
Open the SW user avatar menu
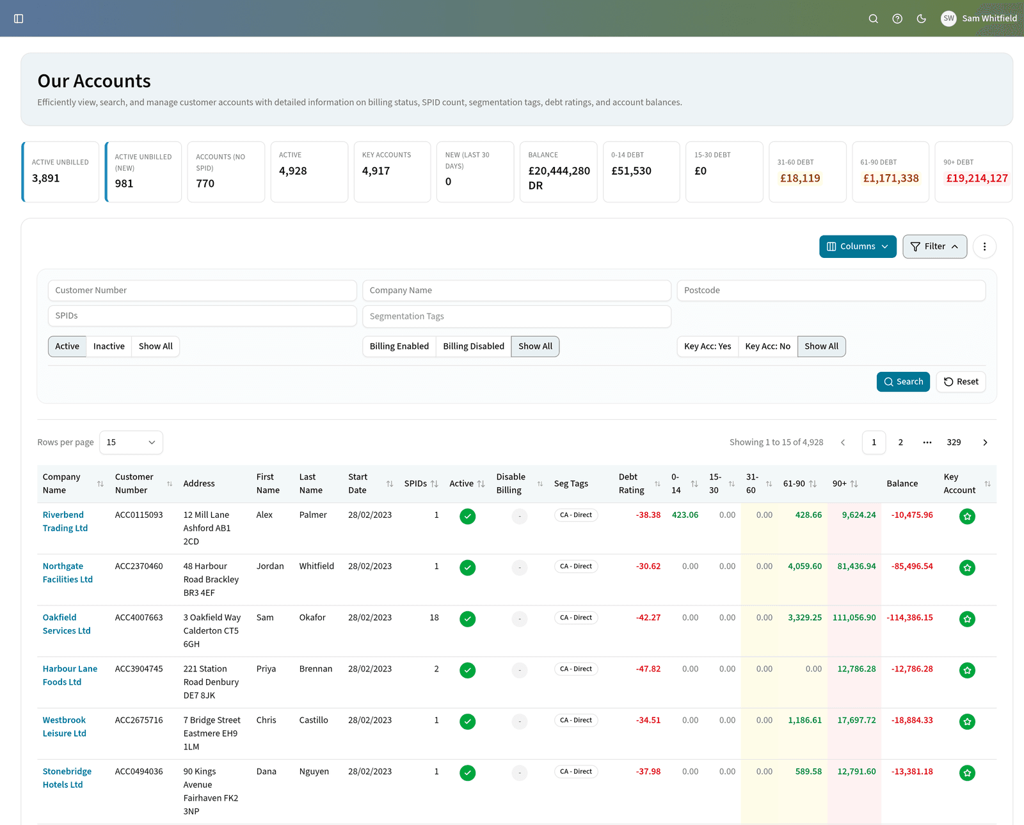[948, 19]
